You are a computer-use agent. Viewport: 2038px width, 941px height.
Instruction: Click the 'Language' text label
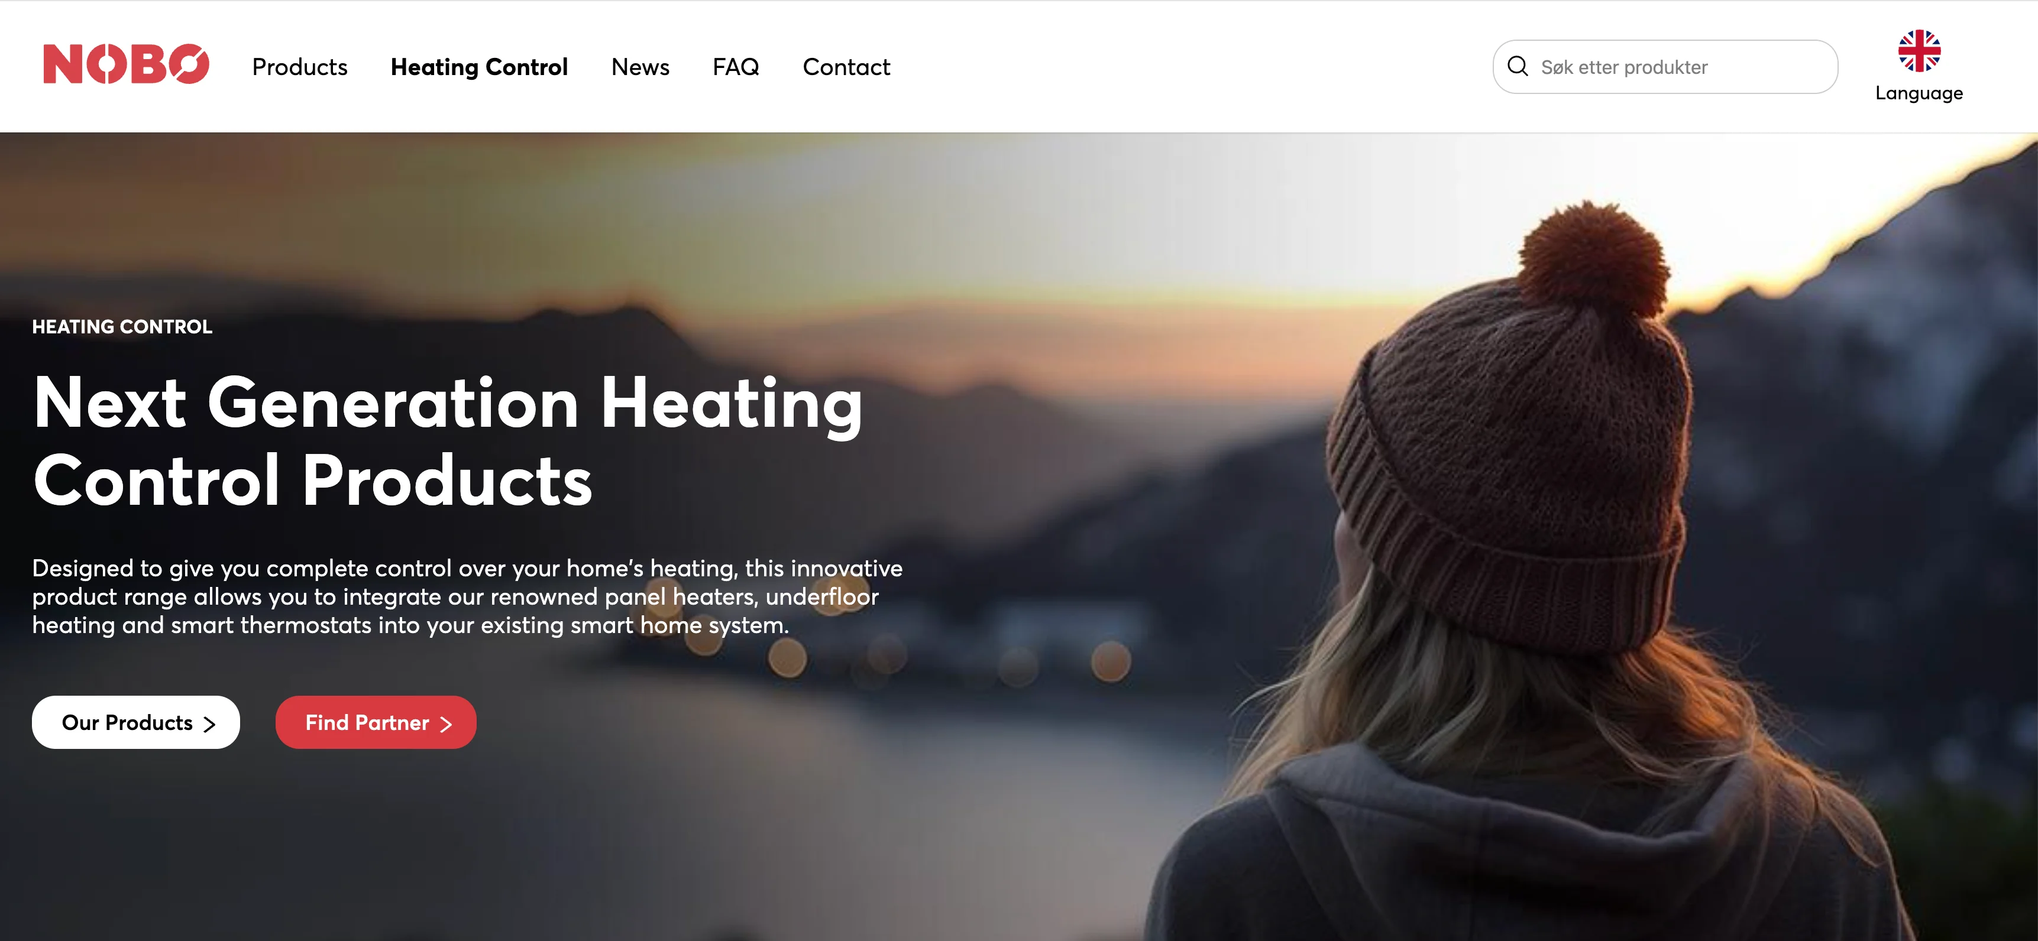pyautogui.click(x=1919, y=93)
